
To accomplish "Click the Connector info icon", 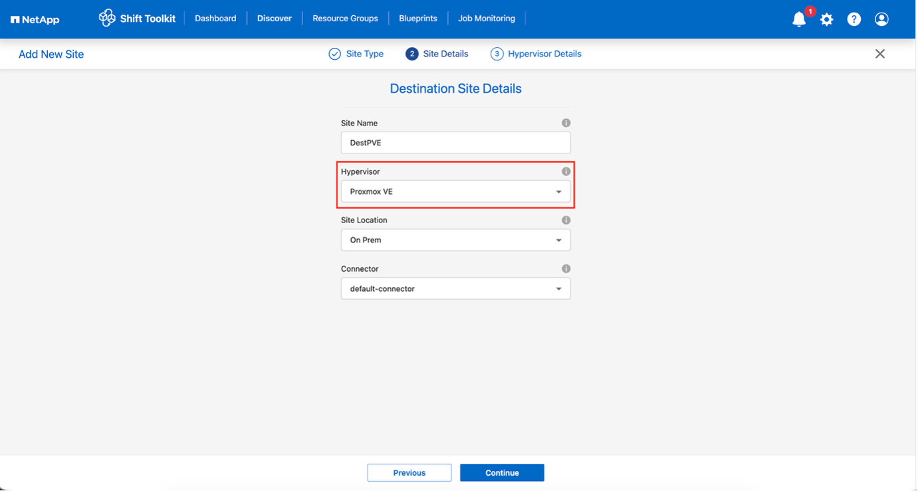I will pos(566,268).
